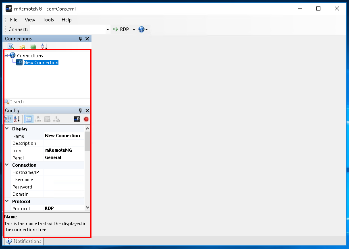Open the Tools menu

pyautogui.click(x=48, y=19)
